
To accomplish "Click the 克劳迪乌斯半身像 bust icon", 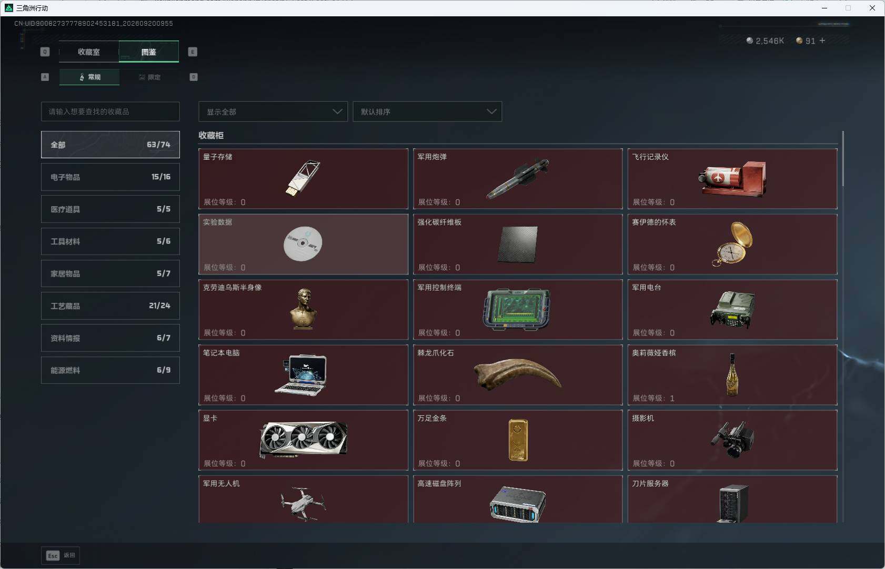I will tap(303, 309).
